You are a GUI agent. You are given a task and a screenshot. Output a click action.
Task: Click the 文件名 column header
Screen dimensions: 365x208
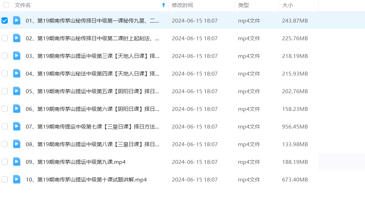coord(23,5)
